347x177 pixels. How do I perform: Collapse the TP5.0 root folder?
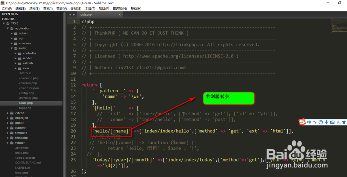click(x=3, y=24)
